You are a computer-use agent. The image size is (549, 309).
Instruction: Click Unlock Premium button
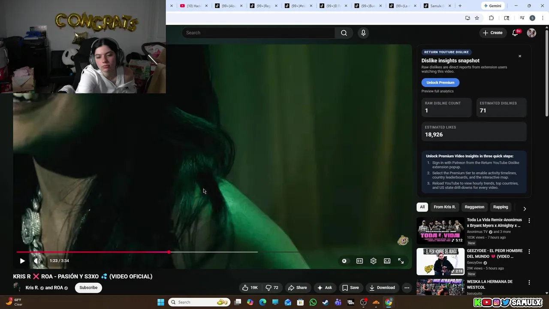(x=440, y=82)
